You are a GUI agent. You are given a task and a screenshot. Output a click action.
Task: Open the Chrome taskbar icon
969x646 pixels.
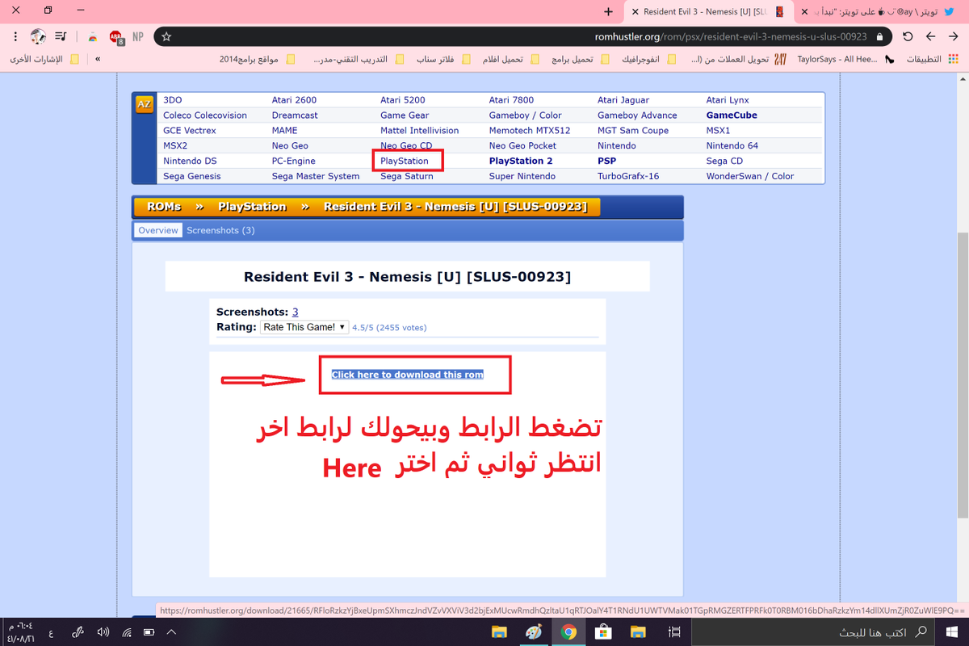pos(568,631)
